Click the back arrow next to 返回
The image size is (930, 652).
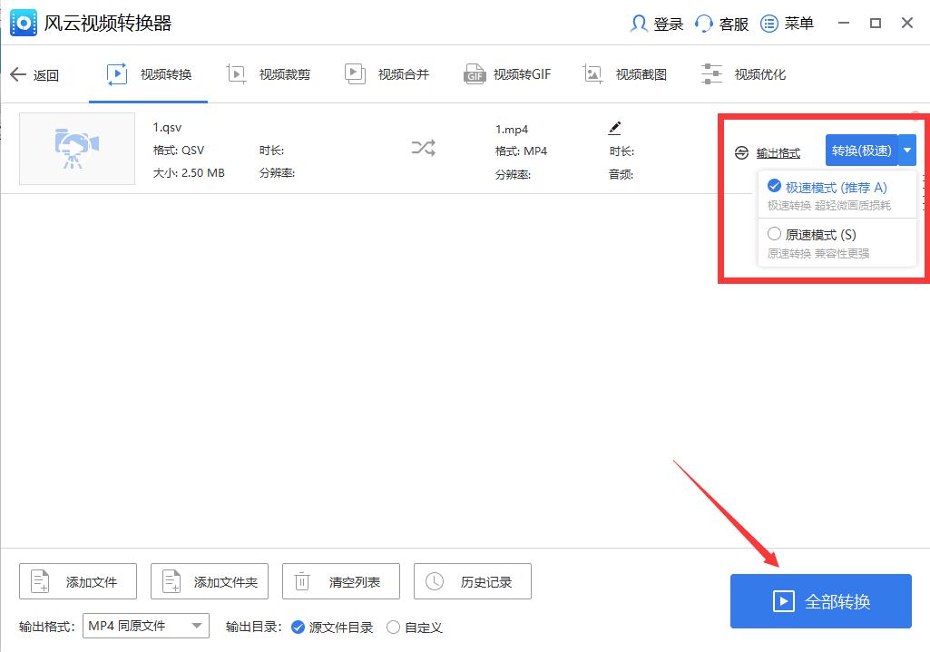(x=20, y=74)
